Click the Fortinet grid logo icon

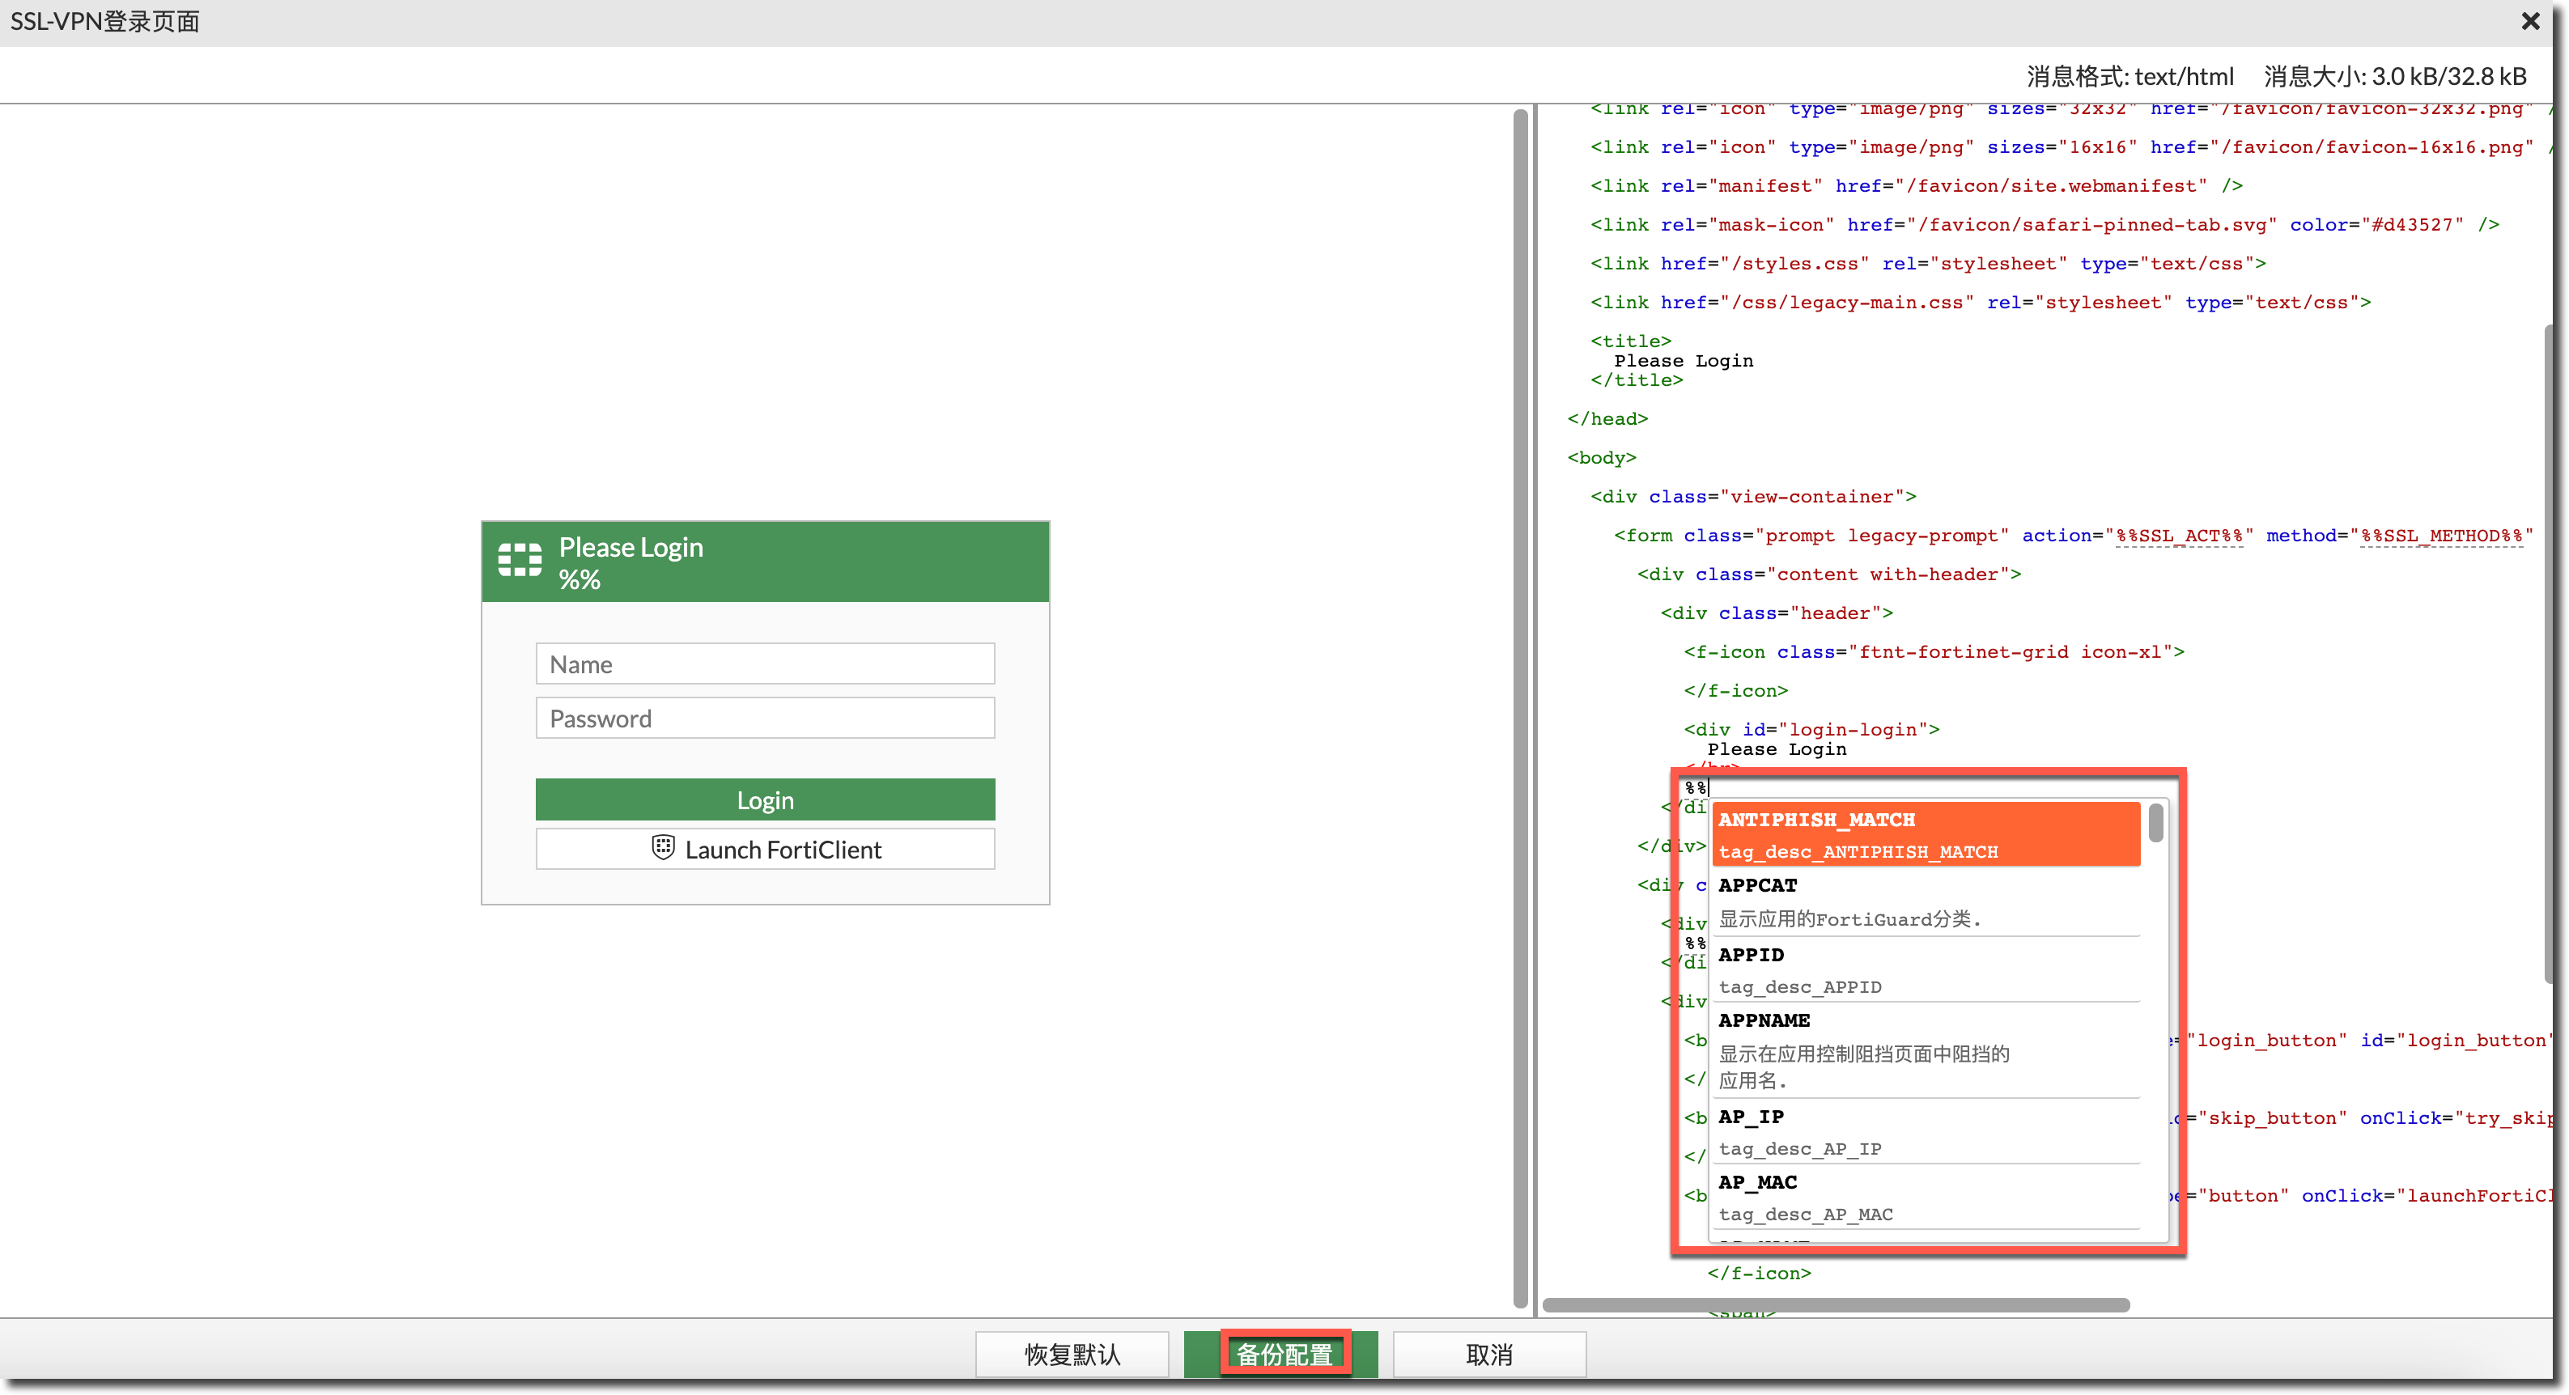(520, 561)
